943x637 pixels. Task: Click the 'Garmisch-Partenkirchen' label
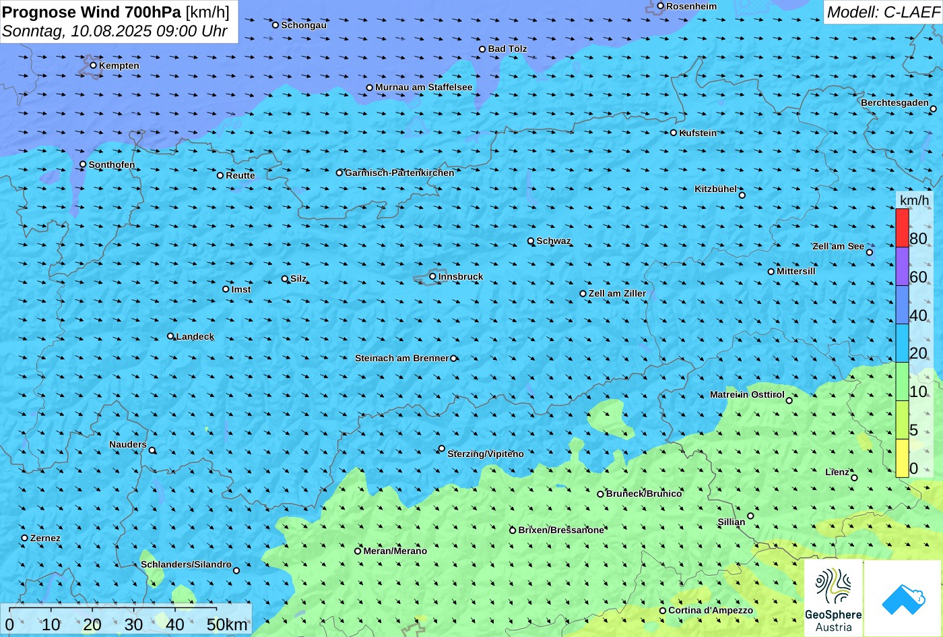[399, 173]
